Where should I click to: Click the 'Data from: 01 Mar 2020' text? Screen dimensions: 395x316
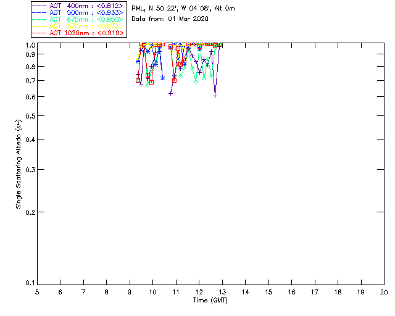170,19
